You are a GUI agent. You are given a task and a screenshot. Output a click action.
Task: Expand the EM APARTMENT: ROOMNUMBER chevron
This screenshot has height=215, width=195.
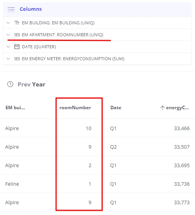tap(9, 35)
